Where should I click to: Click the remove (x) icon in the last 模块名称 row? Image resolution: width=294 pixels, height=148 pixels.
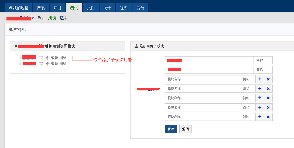[x=268, y=117]
